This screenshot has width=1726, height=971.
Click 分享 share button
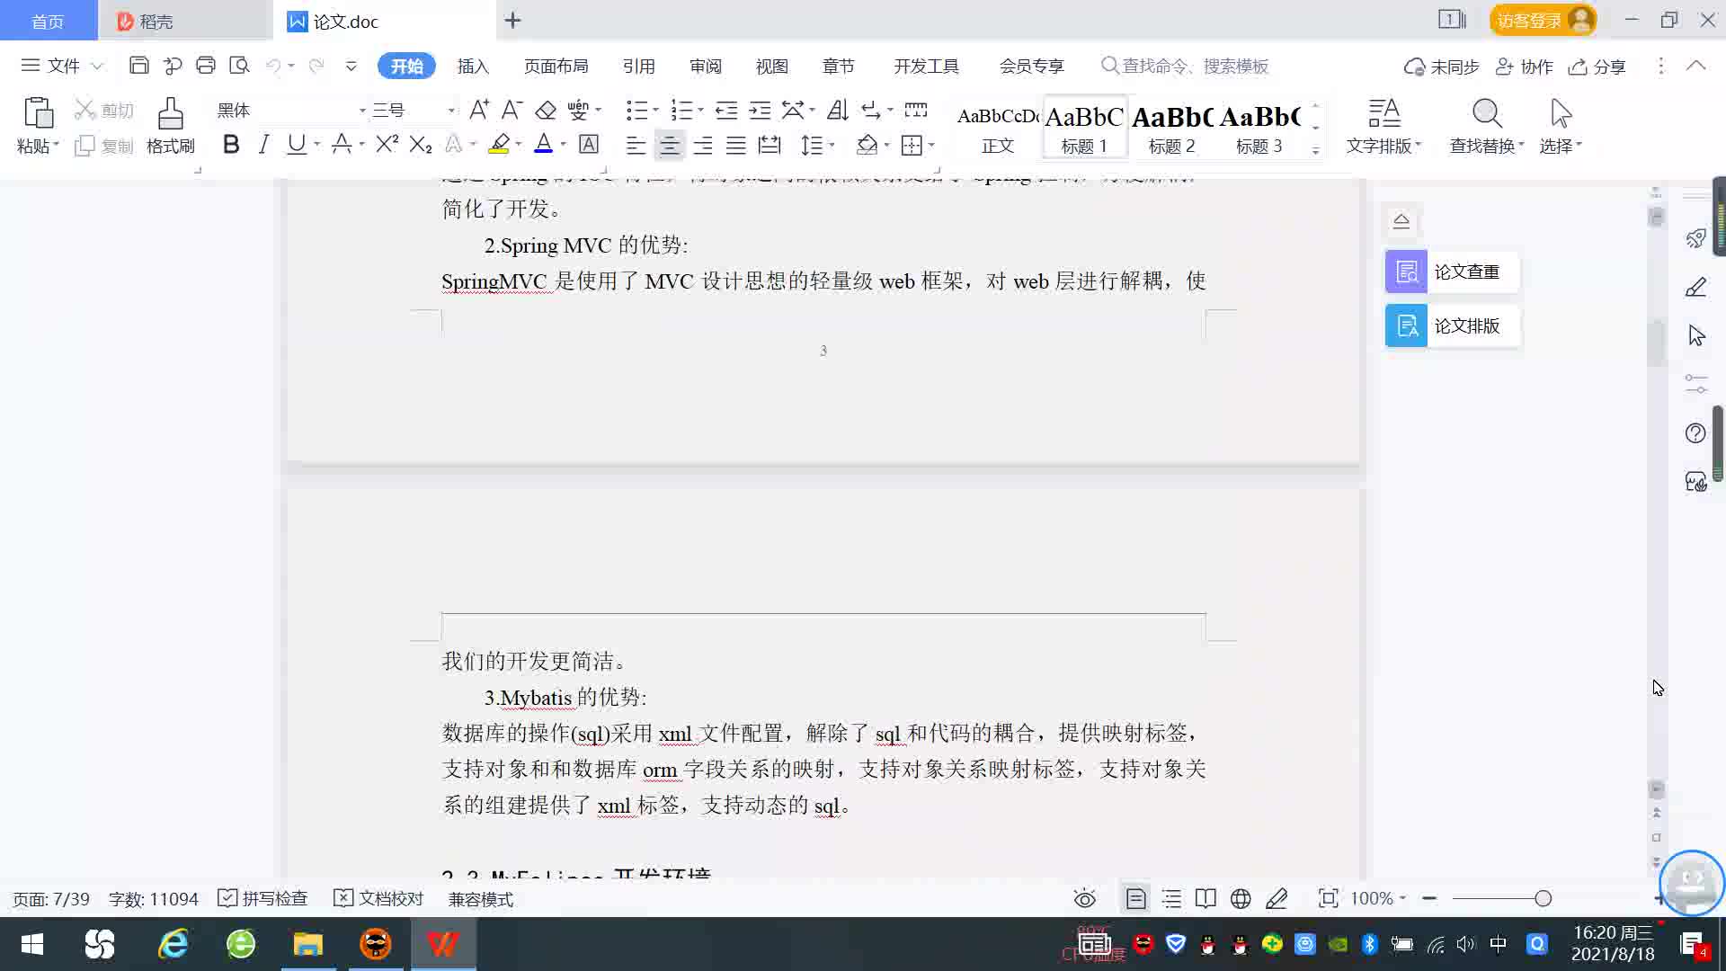tap(1597, 67)
